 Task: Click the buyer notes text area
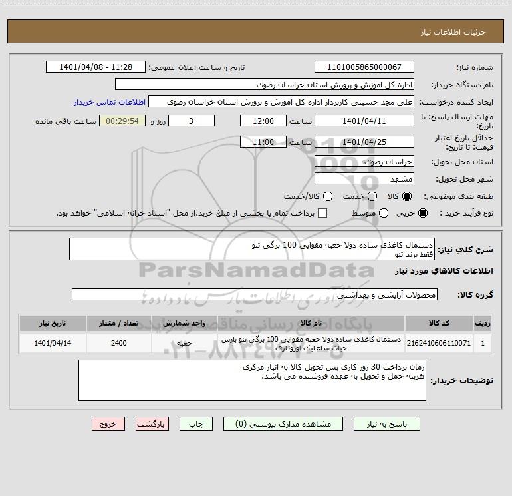pyautogui.click(x=252, y=380)
